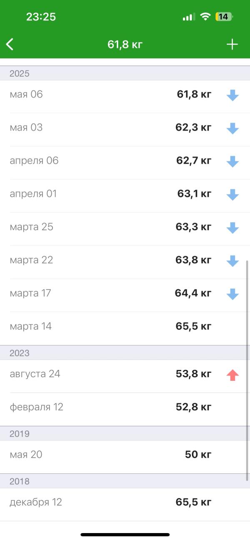Click blue down arrow for мая 06
This screenshot has width=250, height=541.
pos(232,95)
